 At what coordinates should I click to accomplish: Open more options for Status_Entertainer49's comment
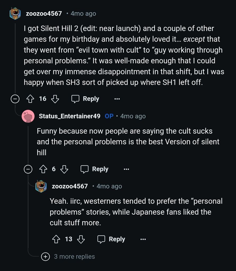pyautogui.click(x=126, y=169)
